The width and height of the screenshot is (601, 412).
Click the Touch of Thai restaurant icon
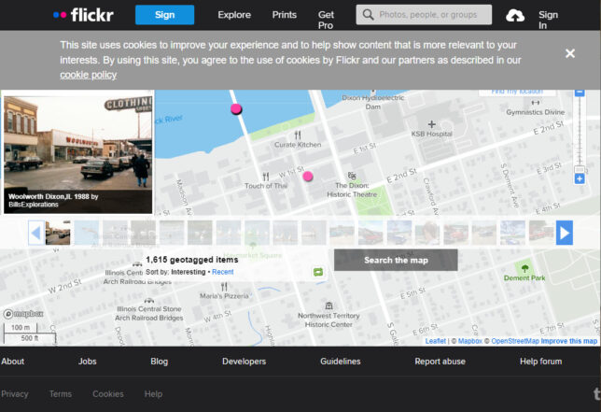coord(266,177)
